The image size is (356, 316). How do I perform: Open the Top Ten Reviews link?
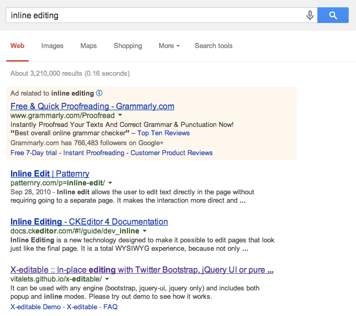click(163, 133)
